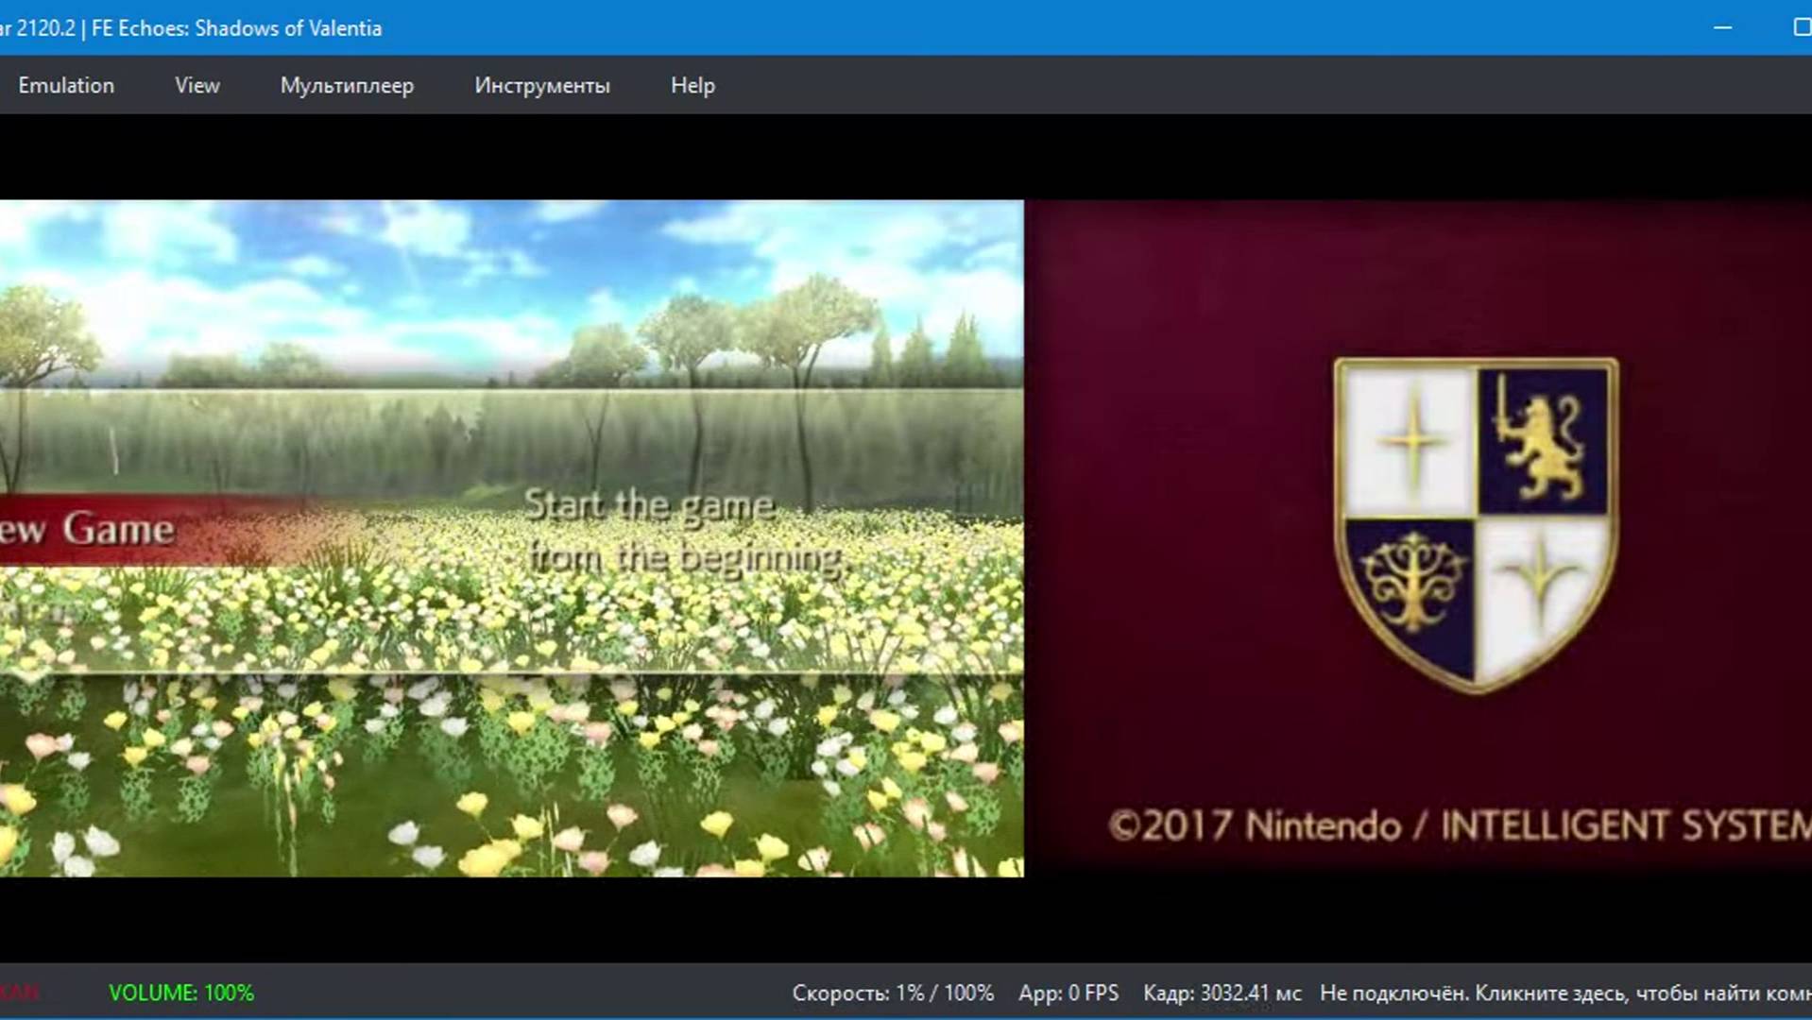Open the View menu
1812x1020 pixels.
197,85
